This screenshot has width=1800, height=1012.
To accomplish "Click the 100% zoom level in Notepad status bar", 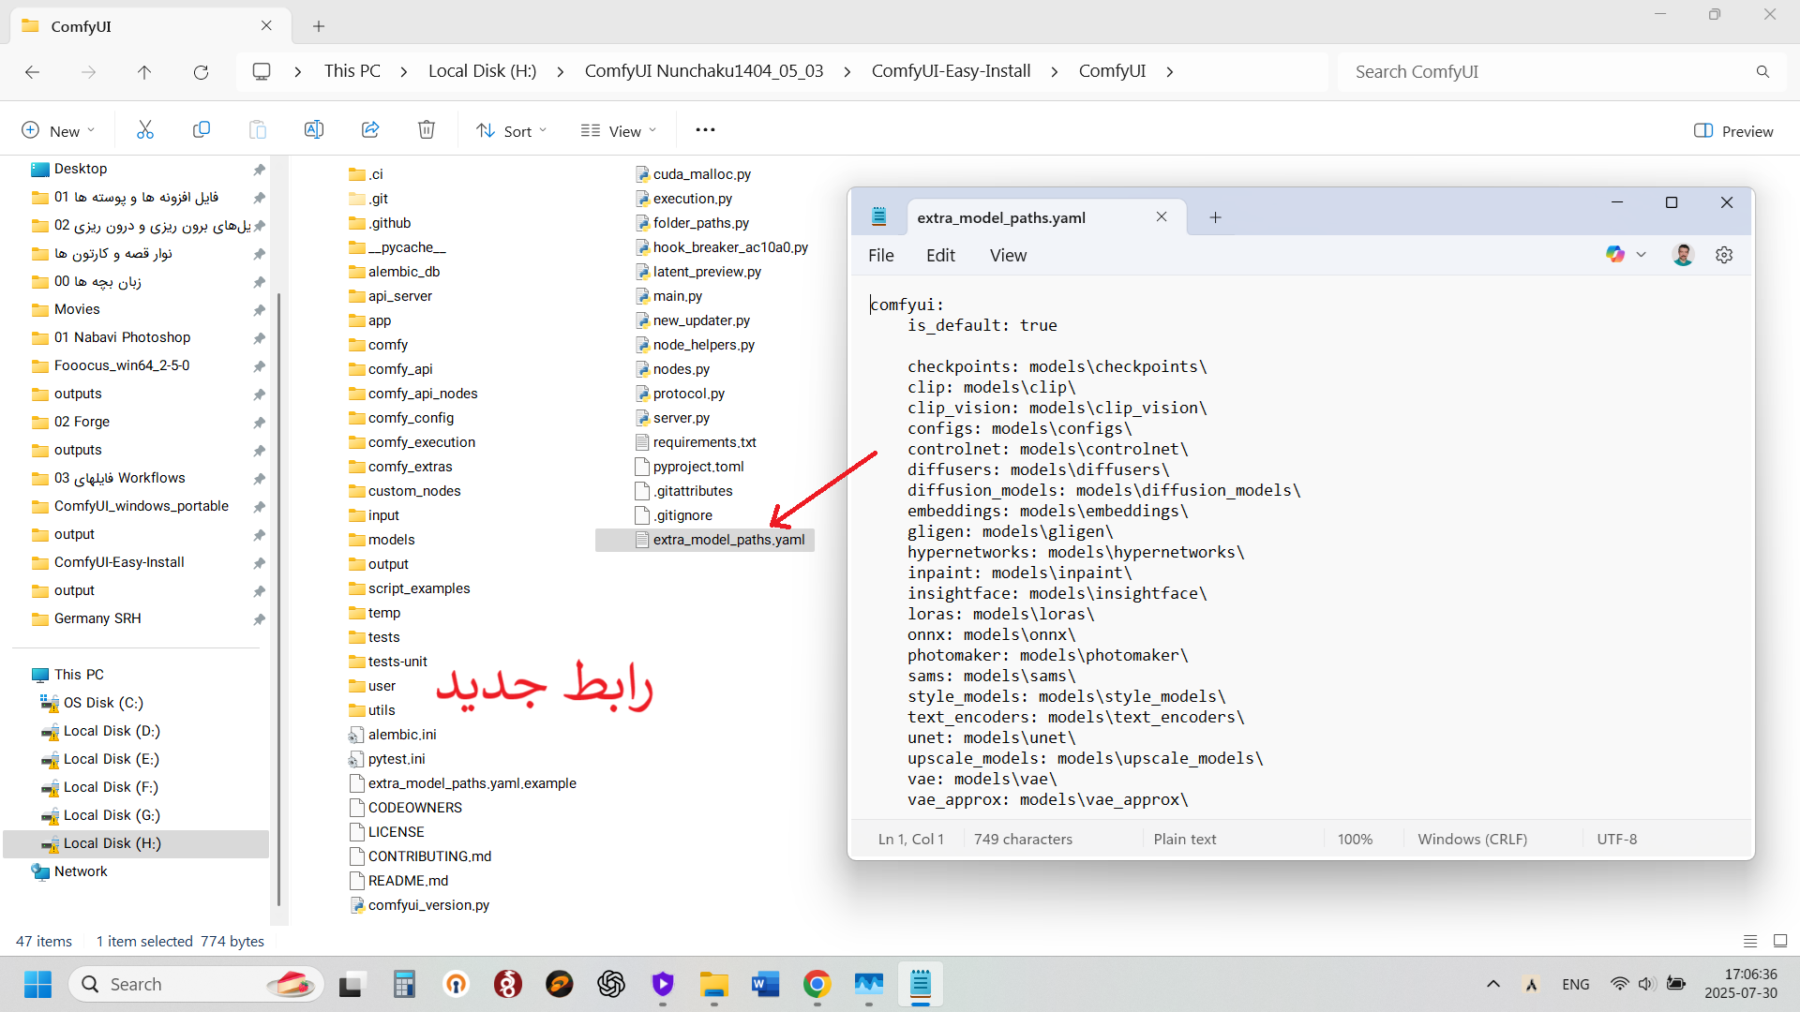I will pos(1355,840).
